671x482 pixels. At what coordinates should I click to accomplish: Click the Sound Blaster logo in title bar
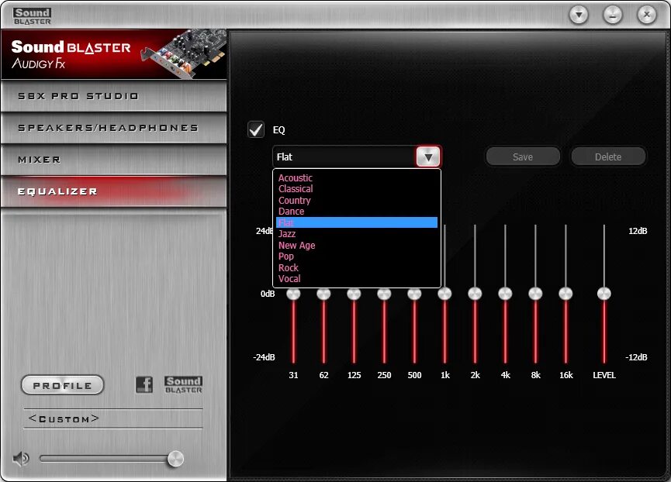(32, 16)
